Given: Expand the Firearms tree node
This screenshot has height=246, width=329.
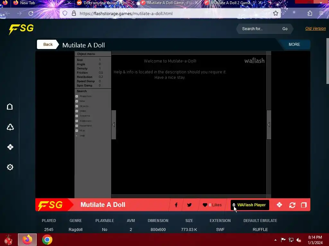Looking at the screenshot, I should (77, 116).
